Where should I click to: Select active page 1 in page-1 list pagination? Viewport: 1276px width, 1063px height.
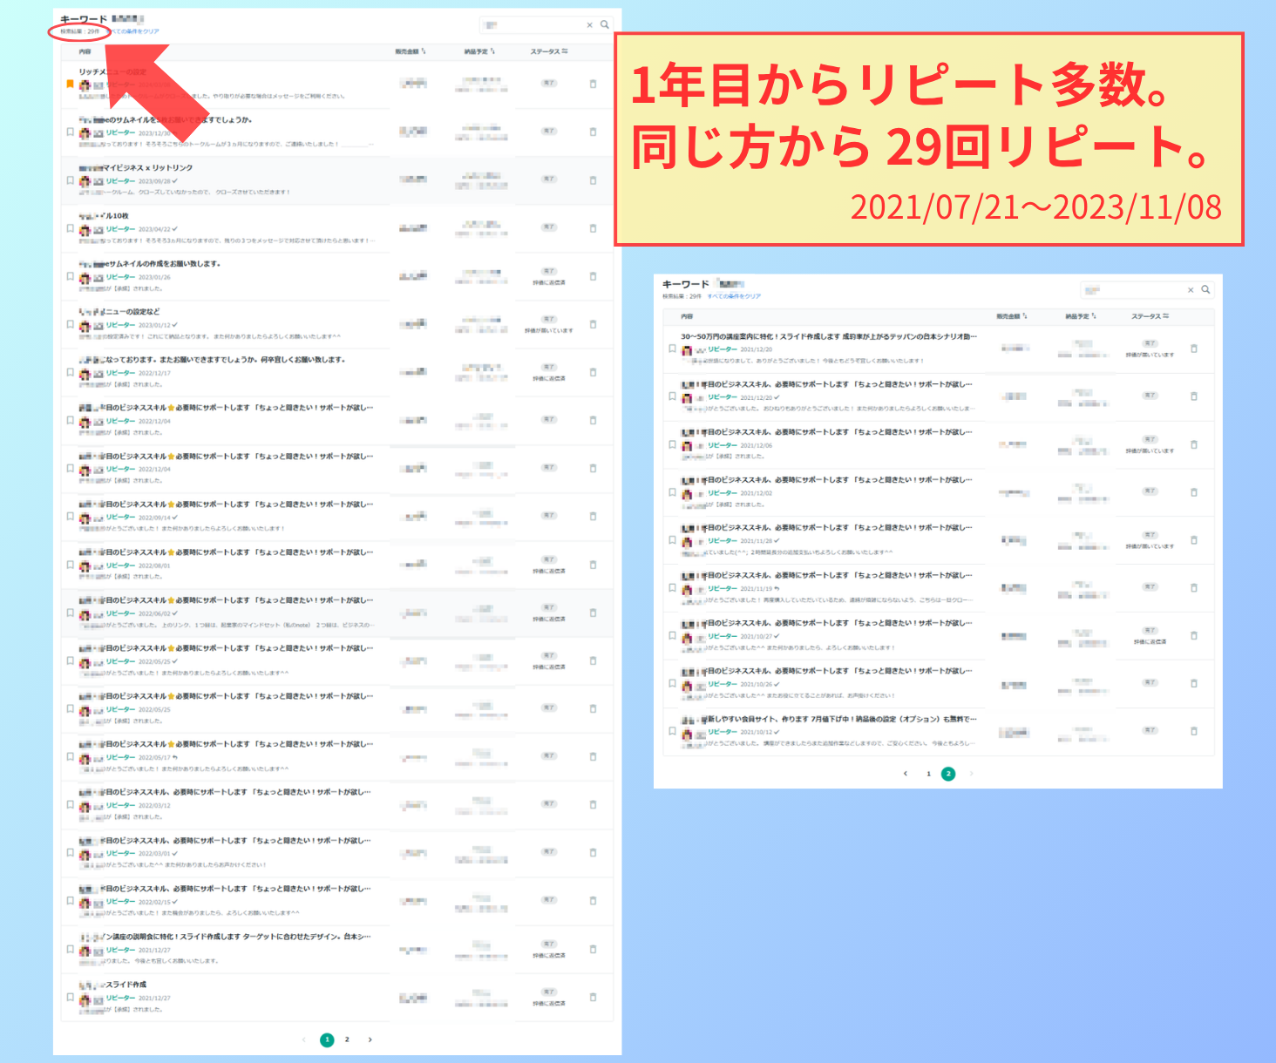(x=327, y=1039)
